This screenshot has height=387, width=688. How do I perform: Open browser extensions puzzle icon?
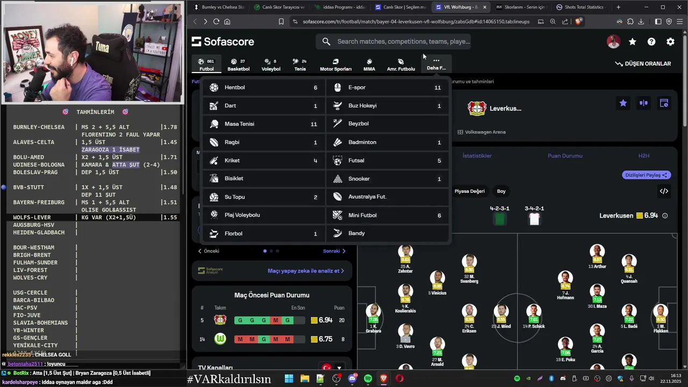click(x=630, y=21)
